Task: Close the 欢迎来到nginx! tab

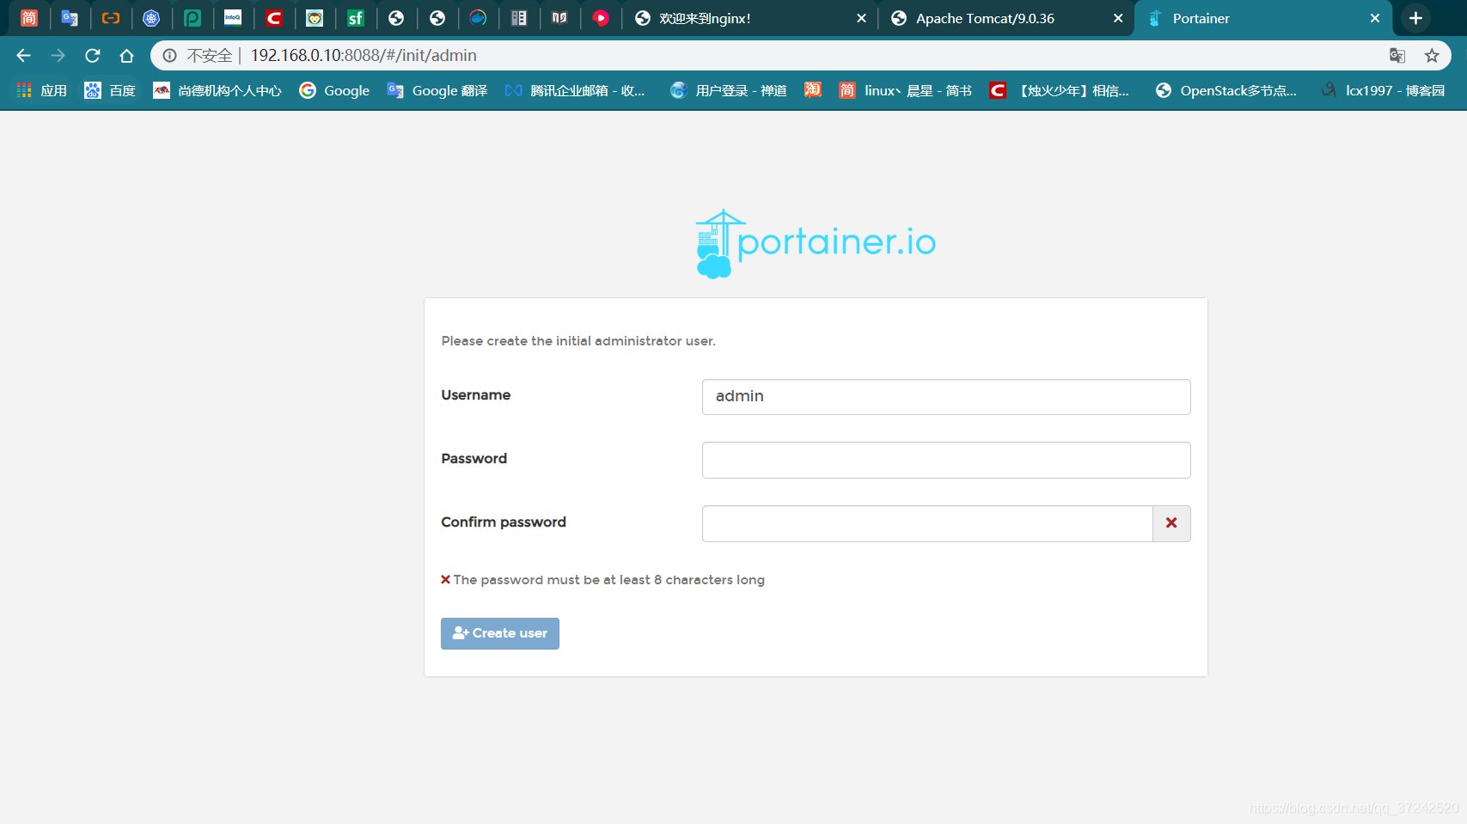Action: [x=861, y=18]
